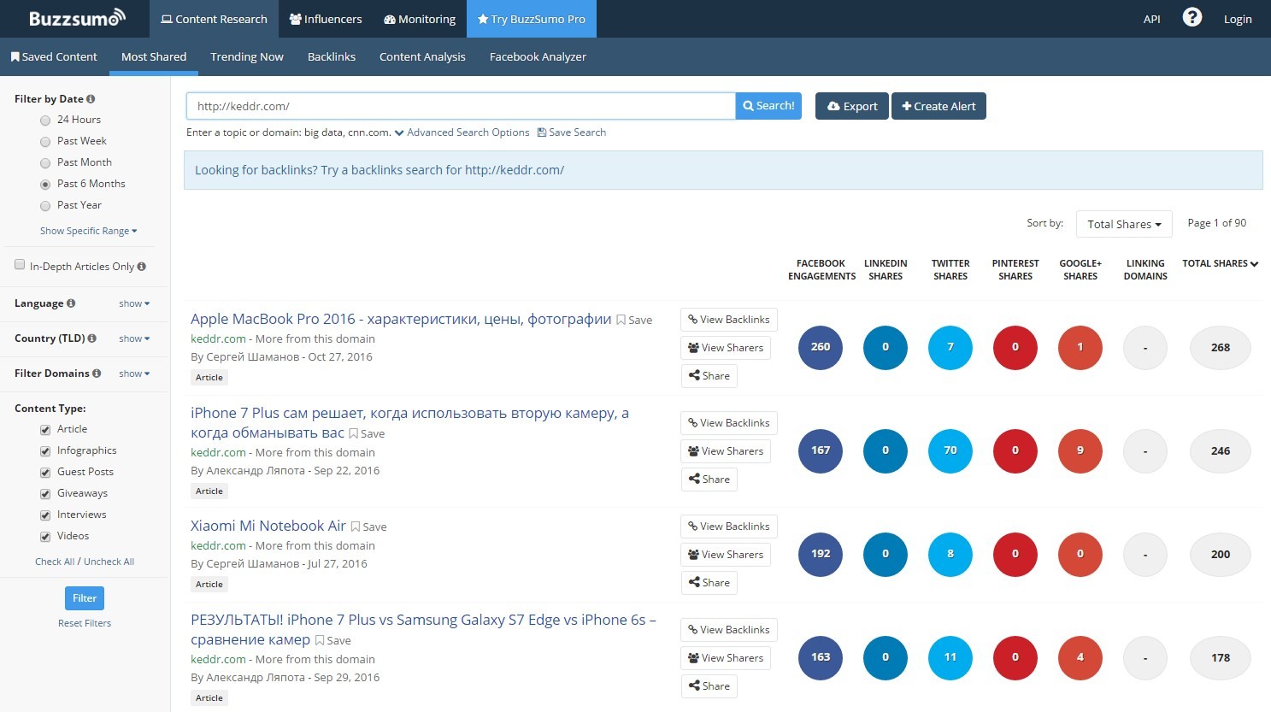Click the In-Depth Articles info icon

[141, 267]
